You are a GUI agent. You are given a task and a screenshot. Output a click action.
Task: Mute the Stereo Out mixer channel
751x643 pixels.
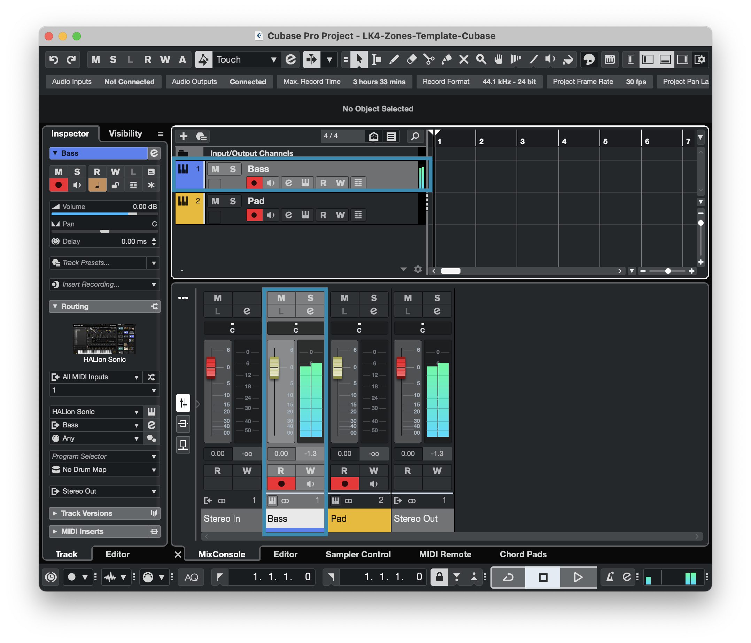click(x=408, y=298)
